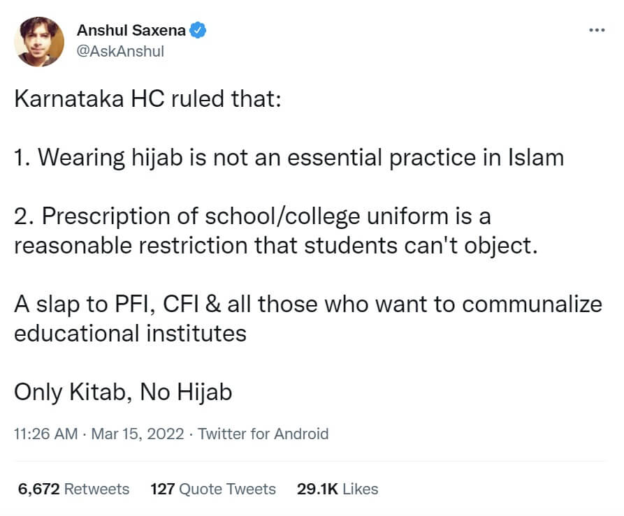Click the Mar 15, 2022 date
The width and height of the screenshot is (624, 516).
click(137, 434)
